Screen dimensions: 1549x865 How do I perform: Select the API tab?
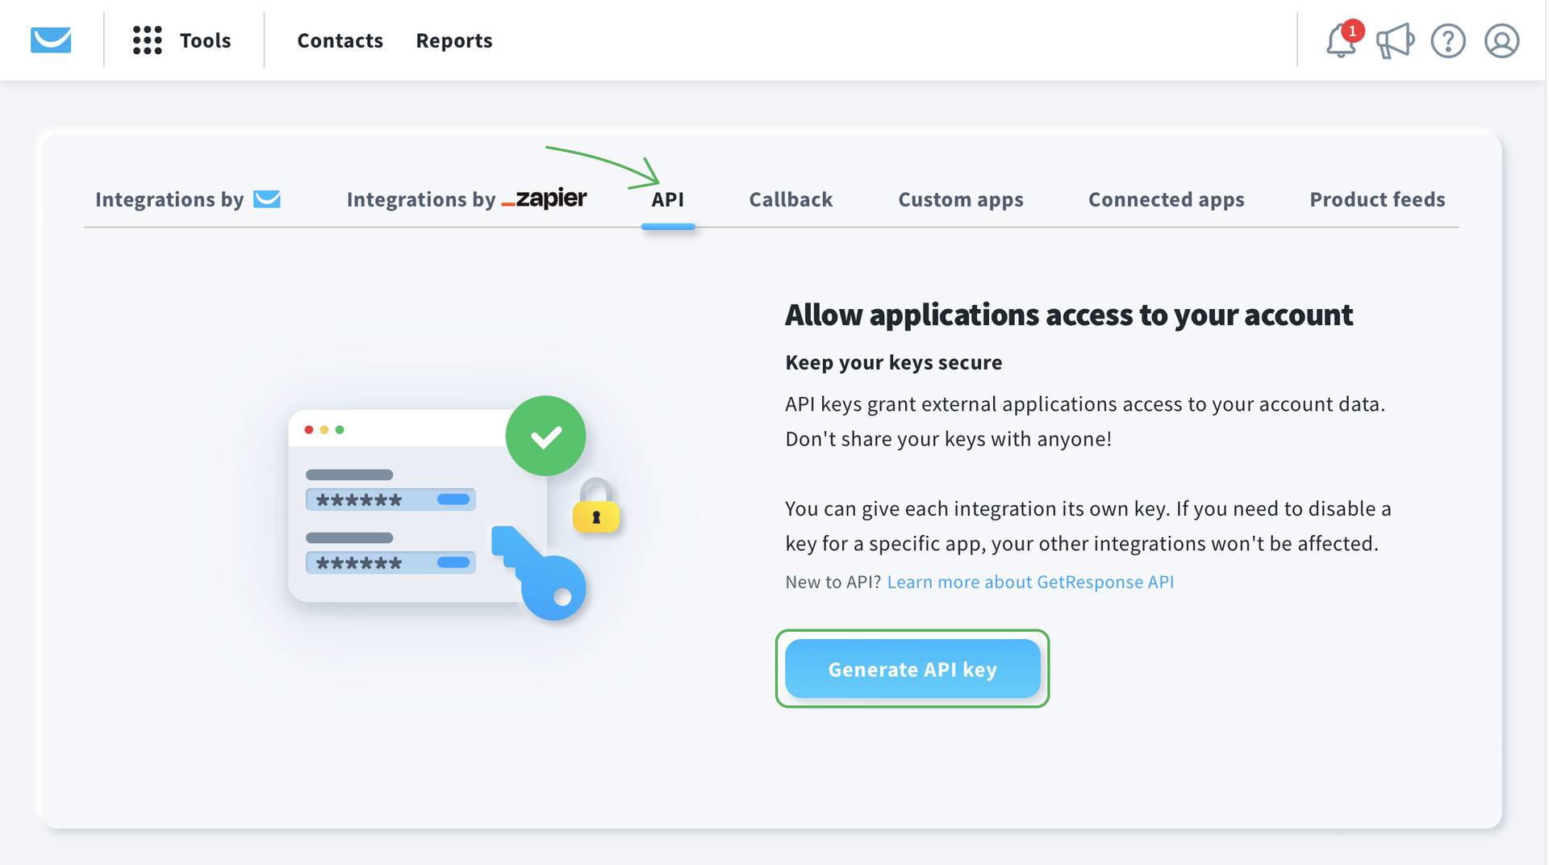coord(667,199)
